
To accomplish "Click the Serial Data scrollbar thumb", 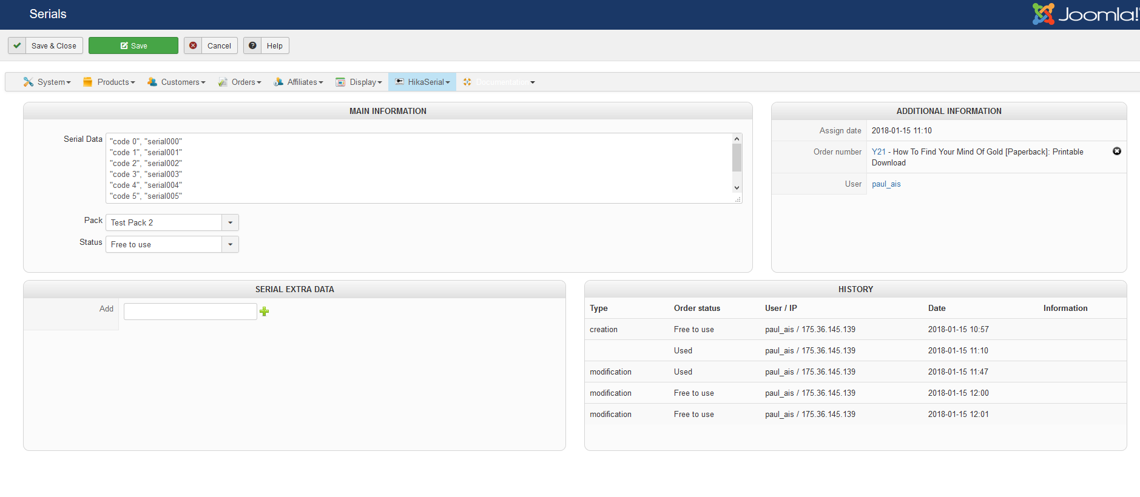I will coord(737,158).
